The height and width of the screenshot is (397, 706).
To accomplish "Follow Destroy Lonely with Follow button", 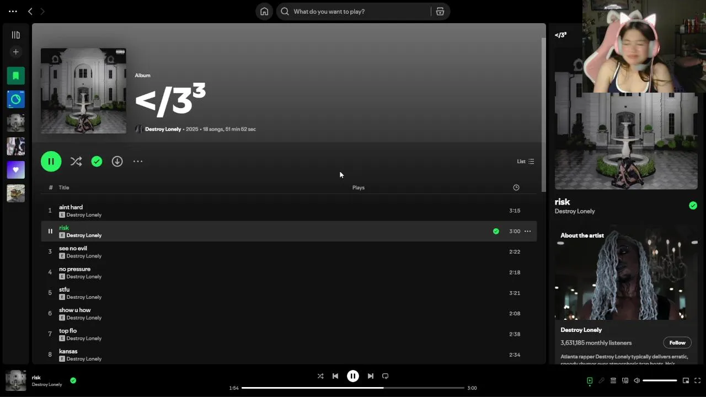I will (x=677, y=342).
